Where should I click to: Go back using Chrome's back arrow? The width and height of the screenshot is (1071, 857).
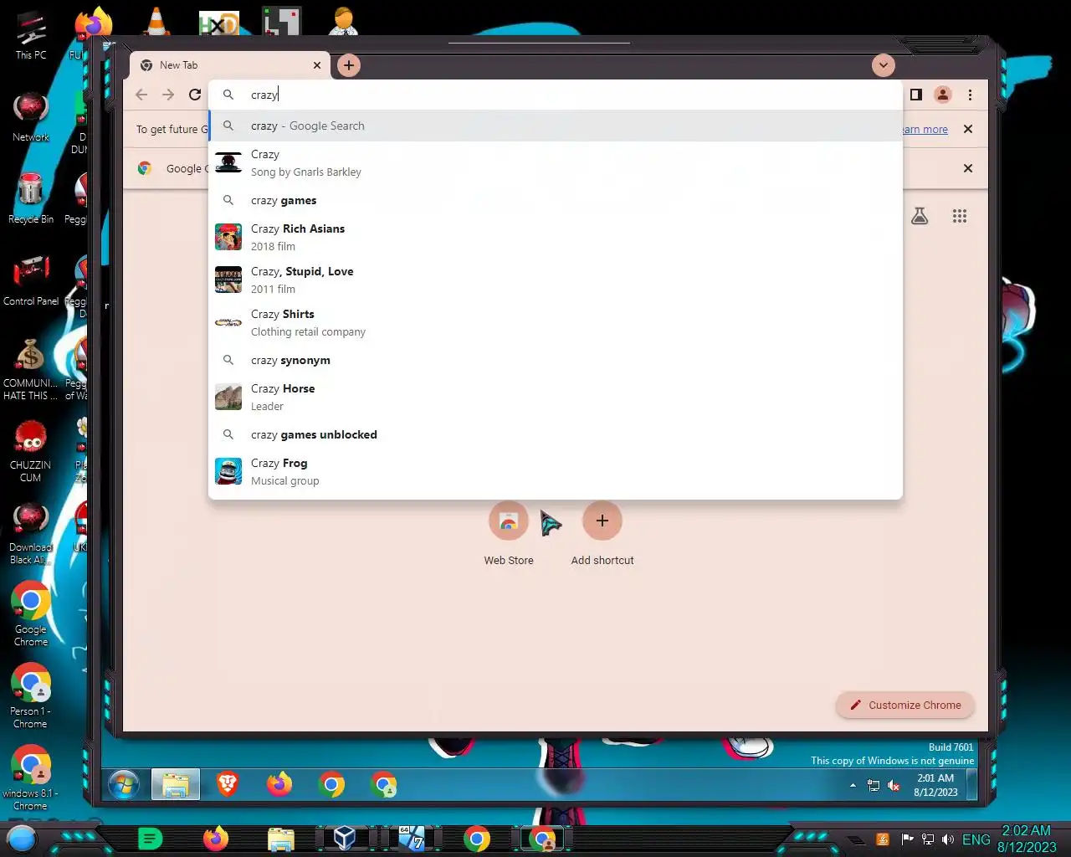[141, 95]
